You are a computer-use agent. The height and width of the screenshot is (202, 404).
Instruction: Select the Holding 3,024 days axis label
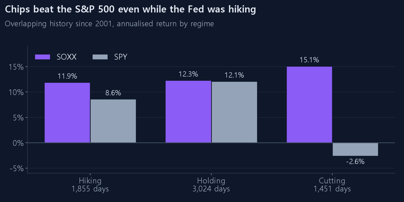(x=211, y=185)
